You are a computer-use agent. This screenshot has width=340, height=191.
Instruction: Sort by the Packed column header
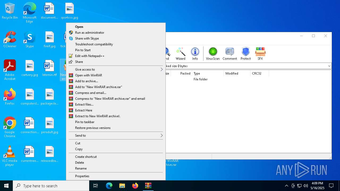181,73
